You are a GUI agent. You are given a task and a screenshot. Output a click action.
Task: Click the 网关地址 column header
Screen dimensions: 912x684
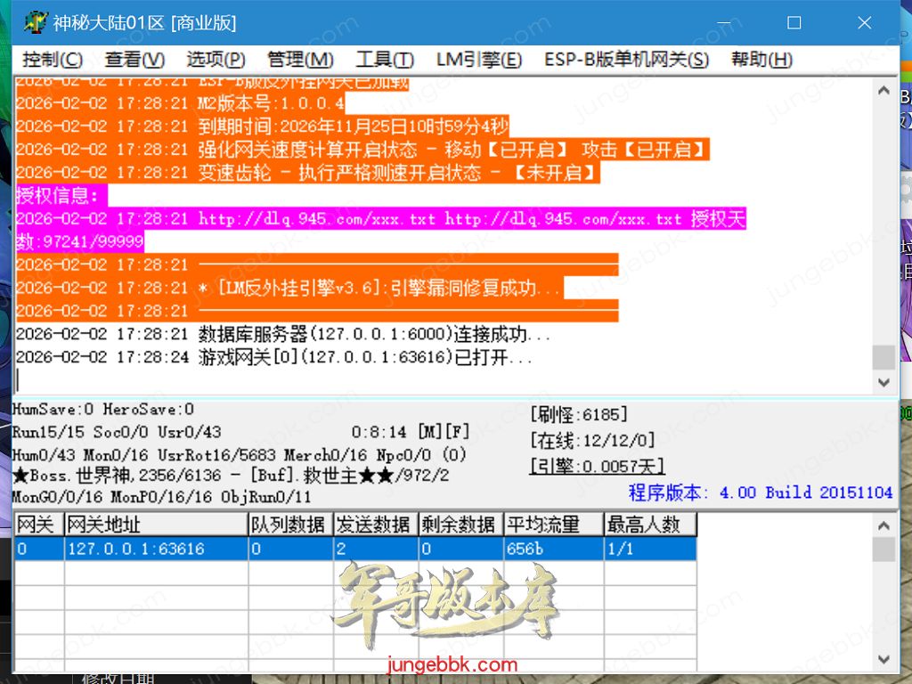[155, 525]
